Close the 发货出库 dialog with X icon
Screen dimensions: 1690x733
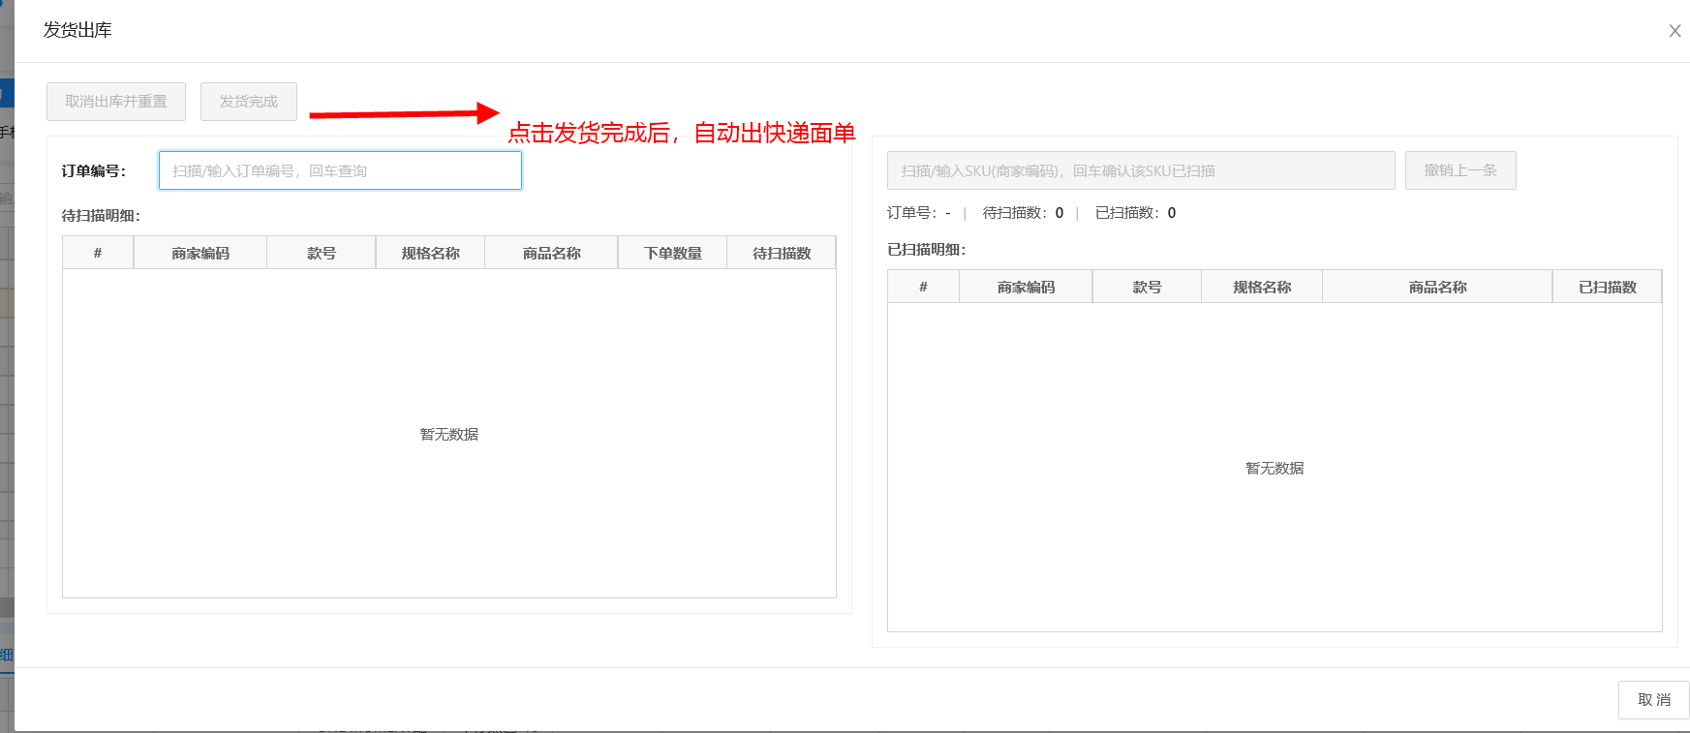click(1675, 31)
